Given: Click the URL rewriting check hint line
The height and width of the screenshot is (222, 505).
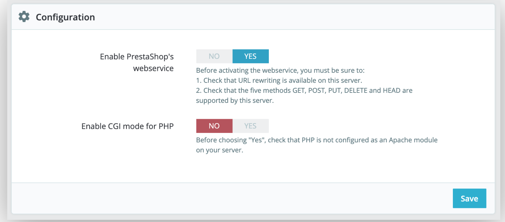Looking at the screenshot, I should 279,80.
